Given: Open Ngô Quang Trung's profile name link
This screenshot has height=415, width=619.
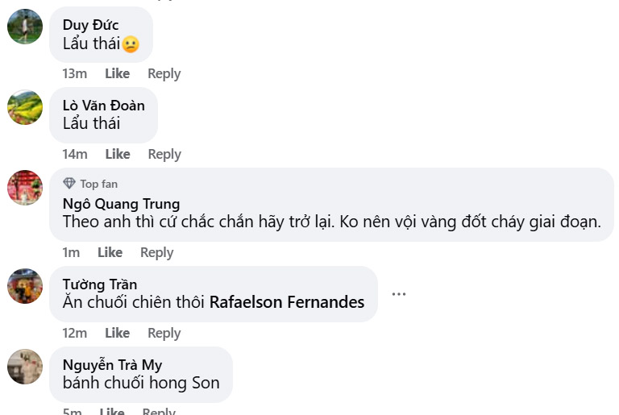Looking at the screenshot, I should [x=121, y=204].
